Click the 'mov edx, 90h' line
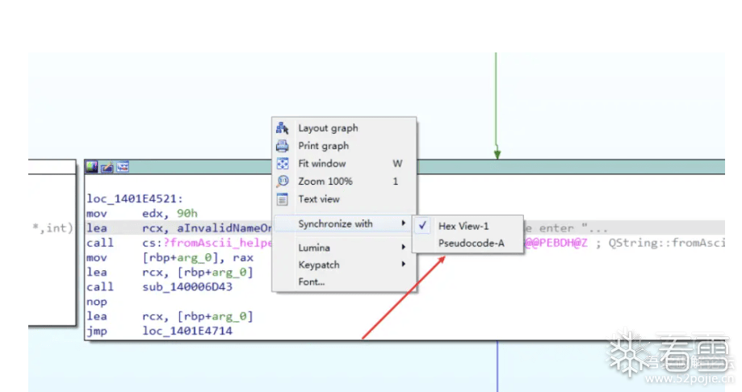Image resolution: width=742 pixels, height=392 pixels. click(142, 214)
